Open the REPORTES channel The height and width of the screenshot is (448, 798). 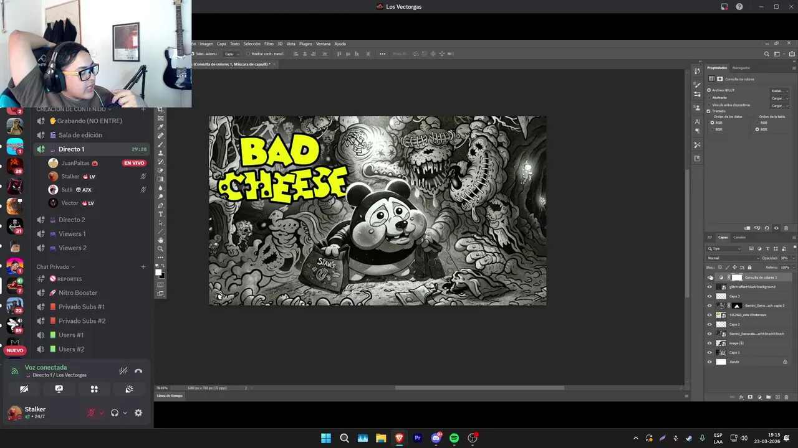91,279
